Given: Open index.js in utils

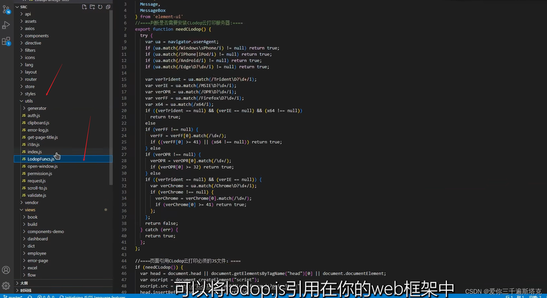Looking at the screenshot, I should (63, 152).
